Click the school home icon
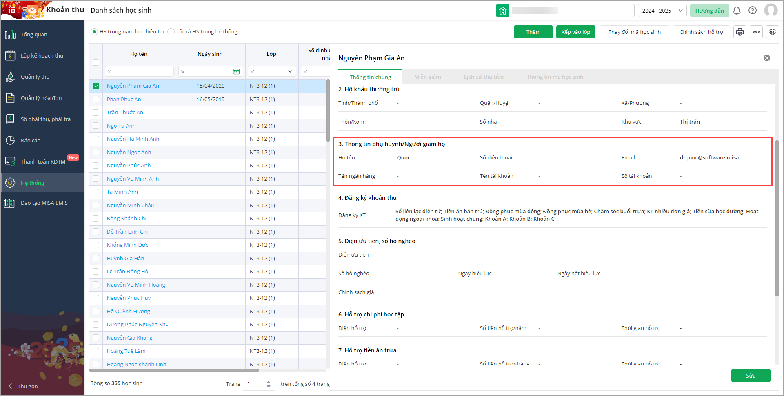The image size is (784, 396). 502,11
